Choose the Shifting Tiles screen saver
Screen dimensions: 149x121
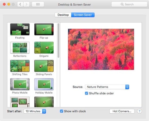20,66
